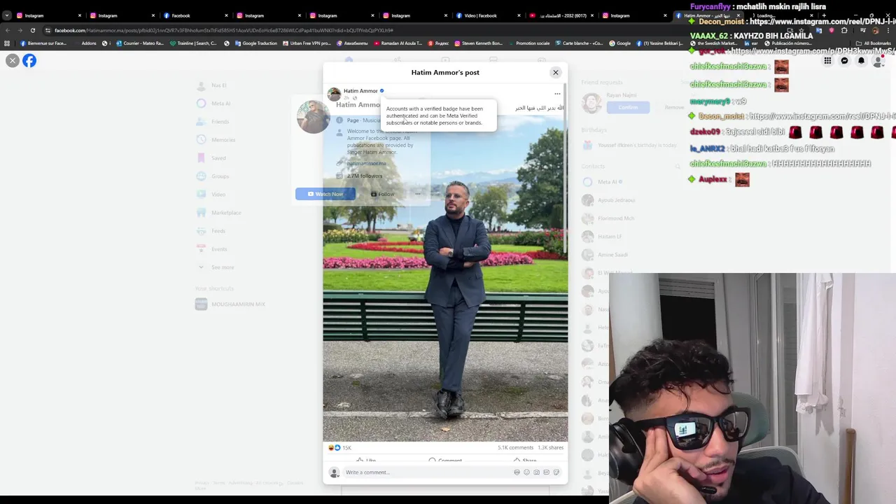Click the blue verified badge next to Hatim Ammor
The width and height of the screenshot is (896, 504).
click(381, 91)
